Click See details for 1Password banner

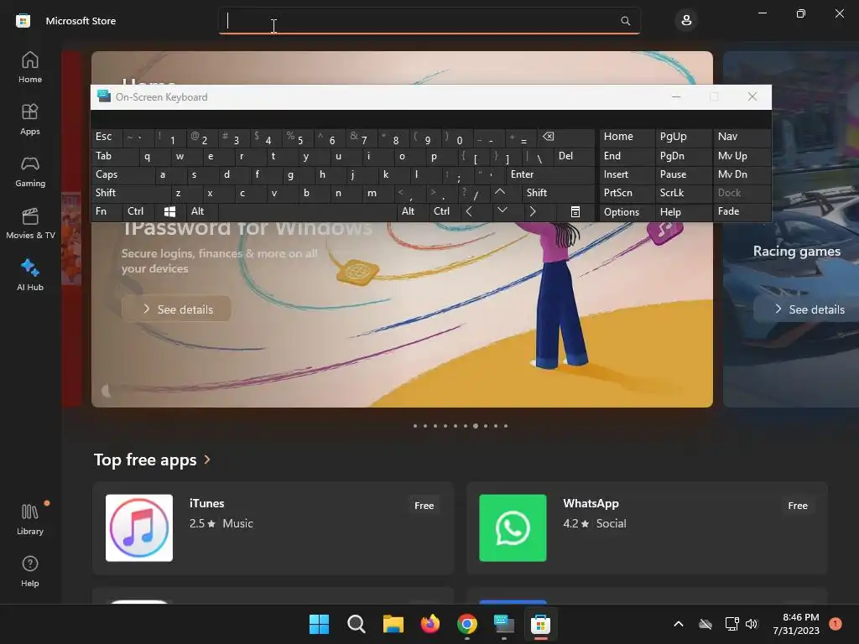tap(176, 309)
